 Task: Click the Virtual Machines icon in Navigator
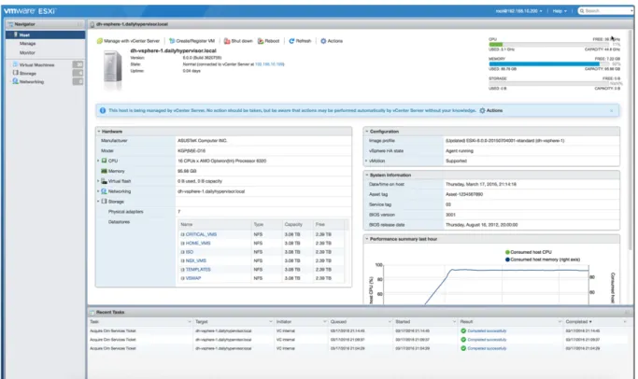[x=16, y=64]
